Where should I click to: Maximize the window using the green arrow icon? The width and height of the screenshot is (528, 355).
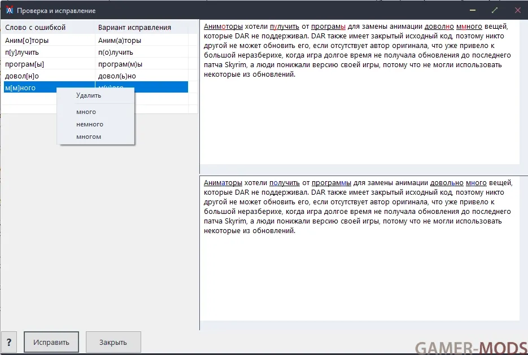(495, 10)
